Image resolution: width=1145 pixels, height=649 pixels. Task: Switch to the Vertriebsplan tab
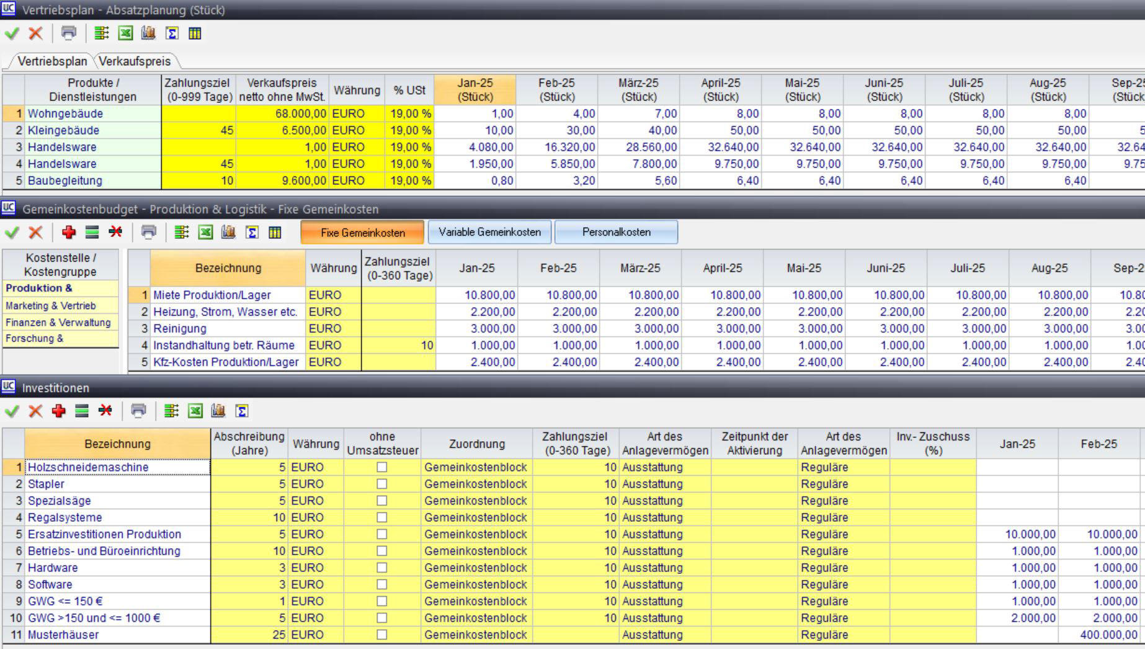[x=52, y=61]
